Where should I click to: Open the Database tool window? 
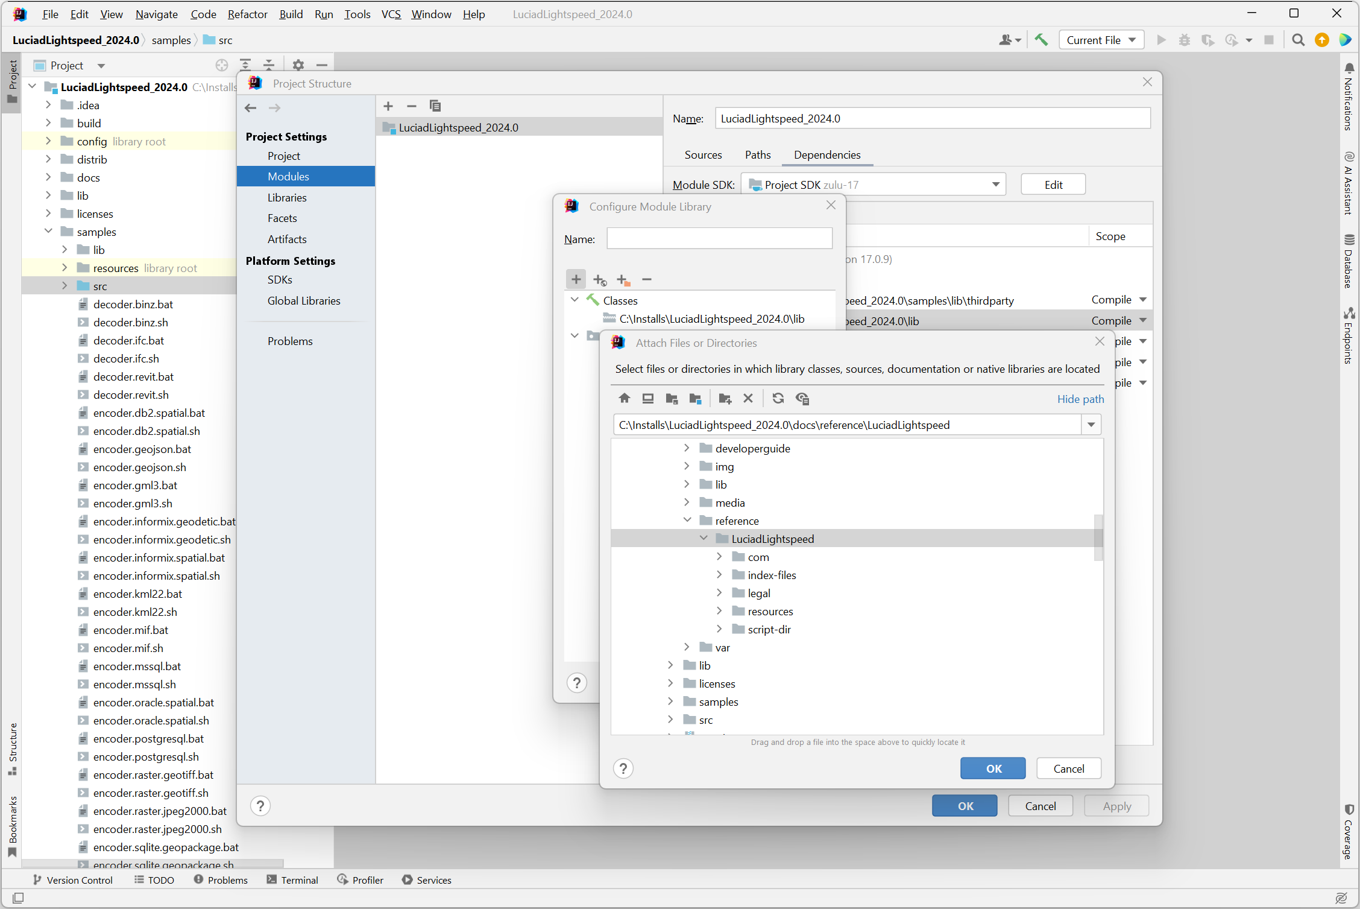[1349, 261]
